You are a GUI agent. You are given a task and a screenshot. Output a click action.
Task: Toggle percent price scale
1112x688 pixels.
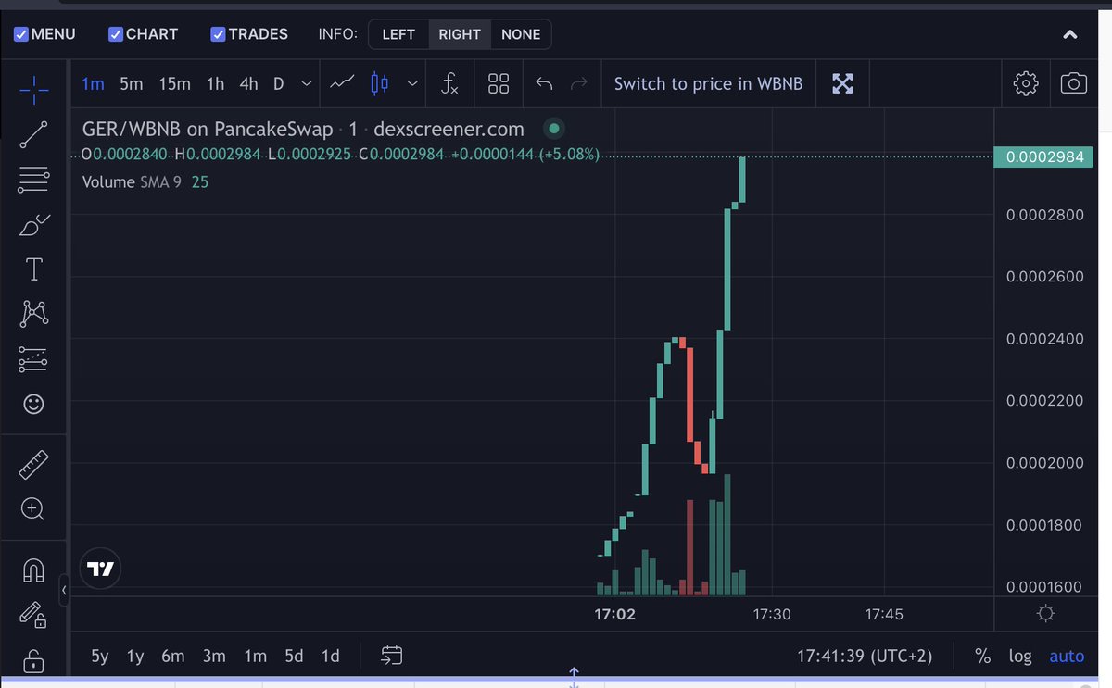(x=982, y=656)
